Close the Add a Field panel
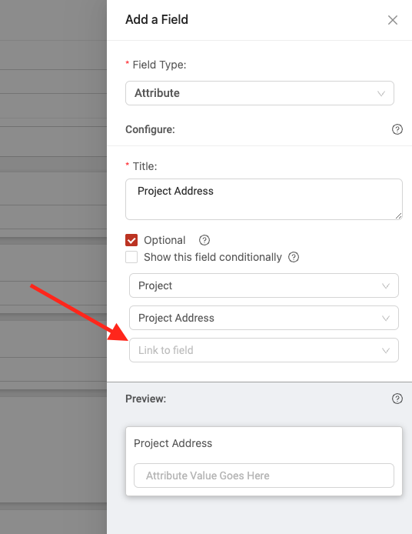This screenshot has width=412, height=534. click(x=393, y=20)
